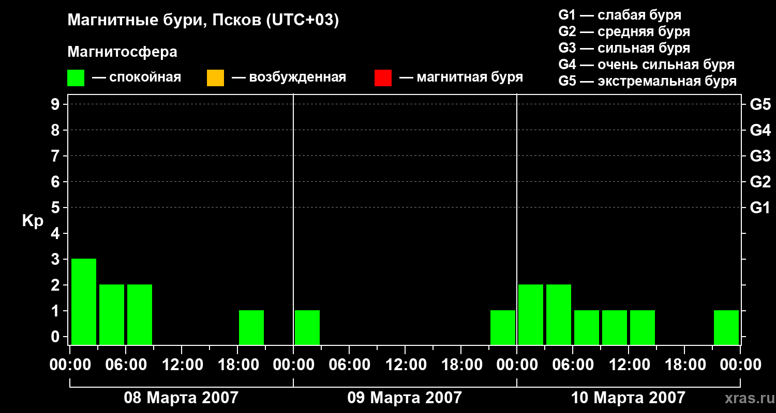776x413 pixels.
Task: Select the line G2 — средняя буря
Action: point(624,31)
